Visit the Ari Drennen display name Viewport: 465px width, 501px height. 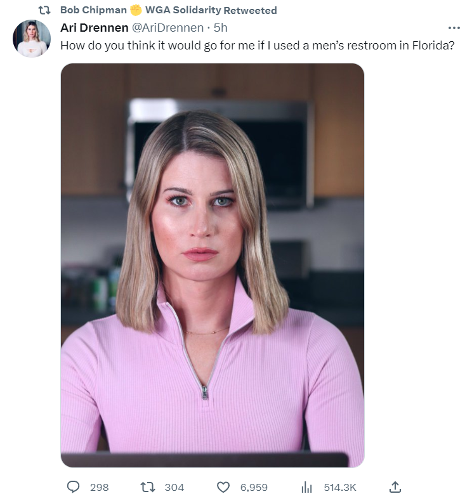[95, 28]
